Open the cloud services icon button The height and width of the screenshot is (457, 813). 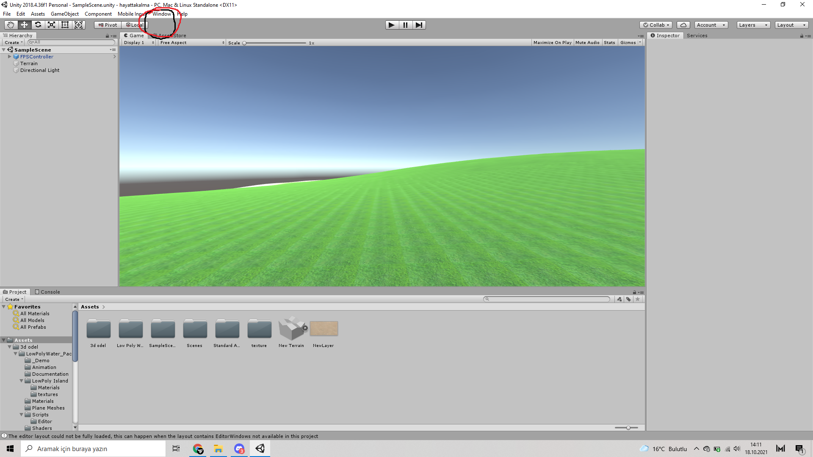[683, 25]
